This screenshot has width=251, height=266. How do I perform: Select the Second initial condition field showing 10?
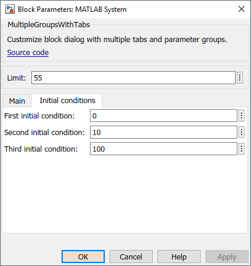point(163,132)
